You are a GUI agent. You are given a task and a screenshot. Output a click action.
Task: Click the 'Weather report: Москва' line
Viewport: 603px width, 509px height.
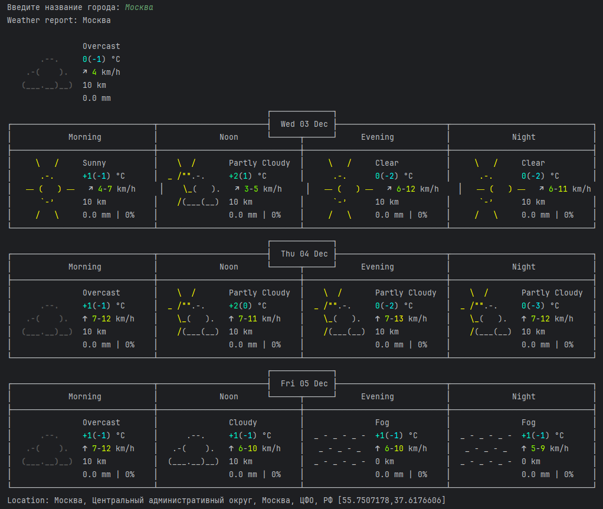59,21
